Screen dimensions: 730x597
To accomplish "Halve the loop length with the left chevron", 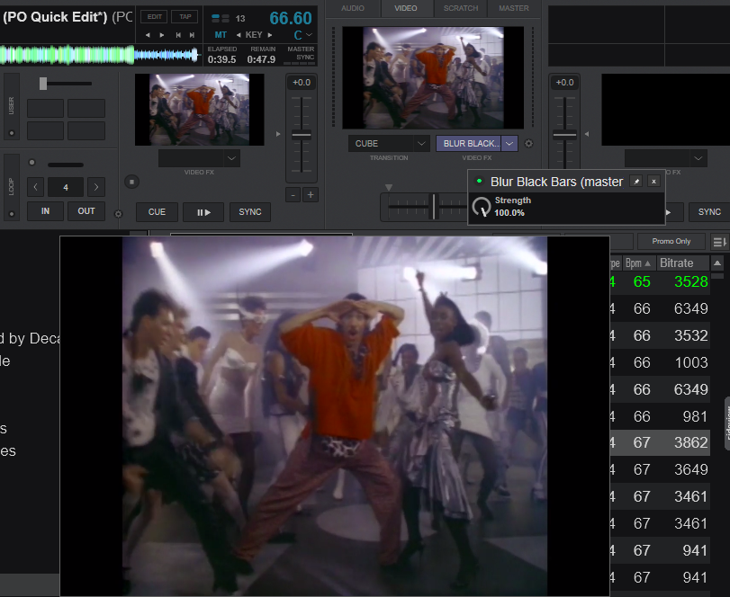I will point(35,187).
